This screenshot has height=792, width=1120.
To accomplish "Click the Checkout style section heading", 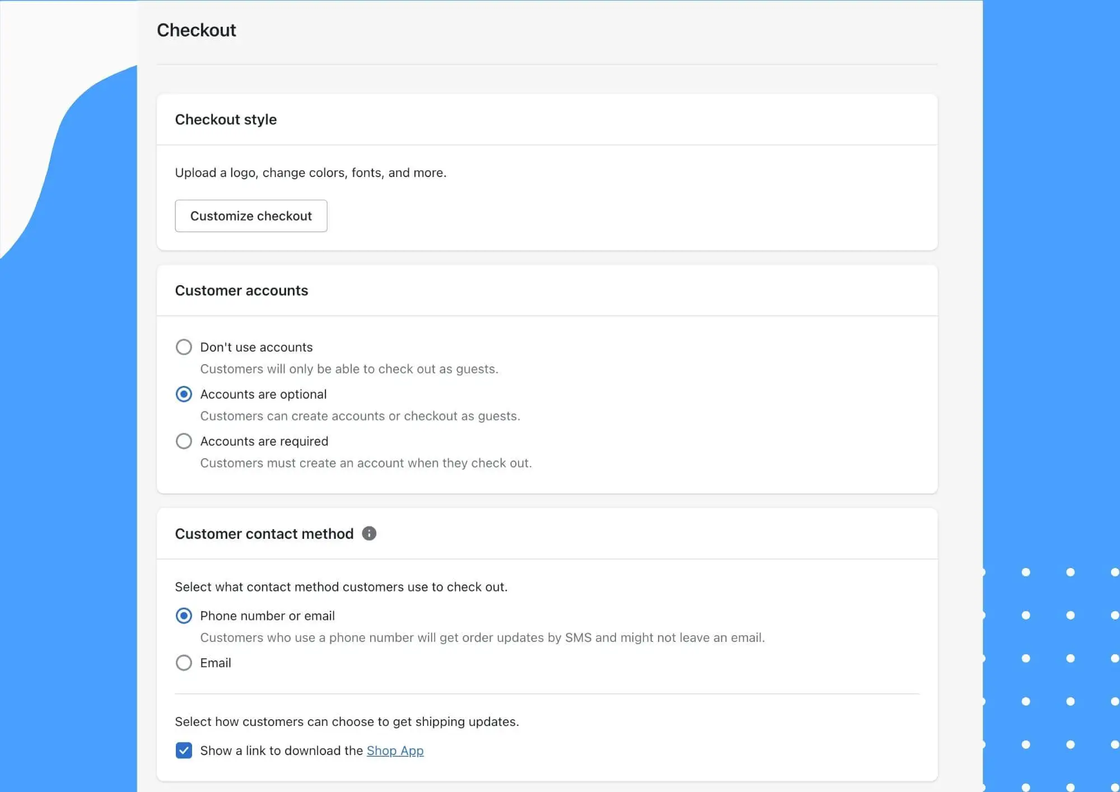I will point(226,119).
